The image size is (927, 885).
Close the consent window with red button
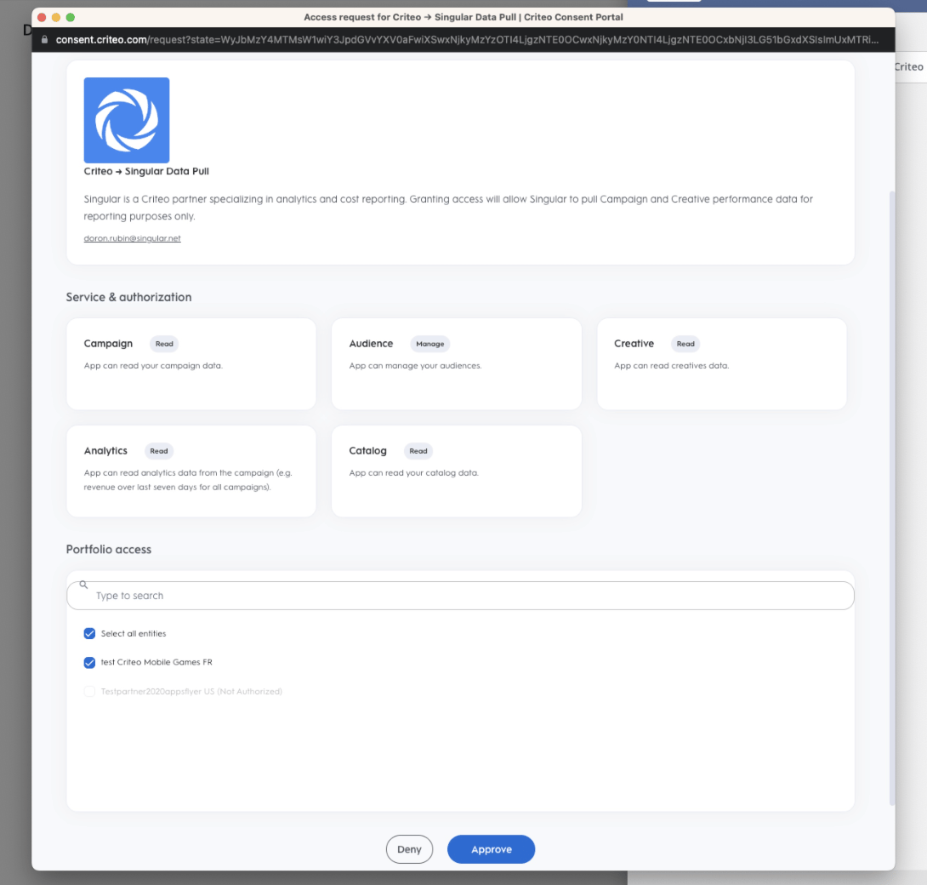point(42,17)
